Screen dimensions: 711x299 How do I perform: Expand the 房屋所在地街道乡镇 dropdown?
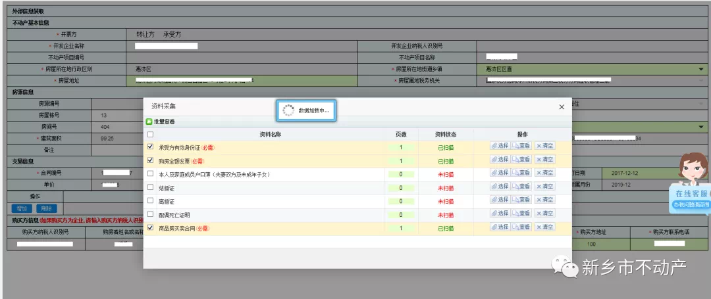(700, 69)
